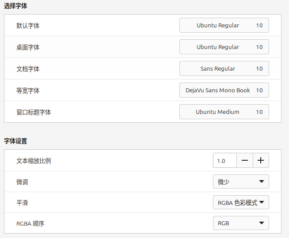Select the 窗口标题字体 row label
Viewport: 289px width, 238px height.
point(34,112)
